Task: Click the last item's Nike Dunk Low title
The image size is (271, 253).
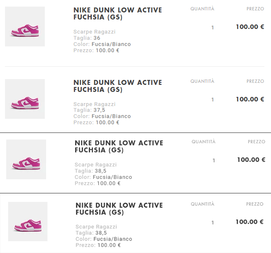Action: tap(119, 209)
